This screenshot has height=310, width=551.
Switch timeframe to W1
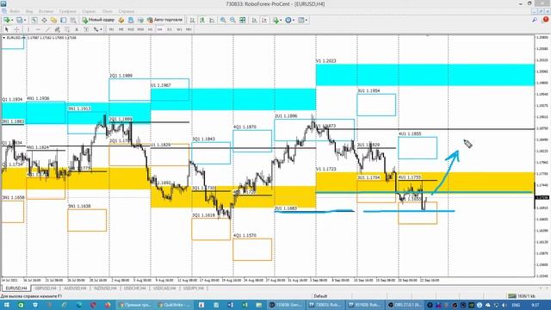pyautogui.click(x=179, y=29)
